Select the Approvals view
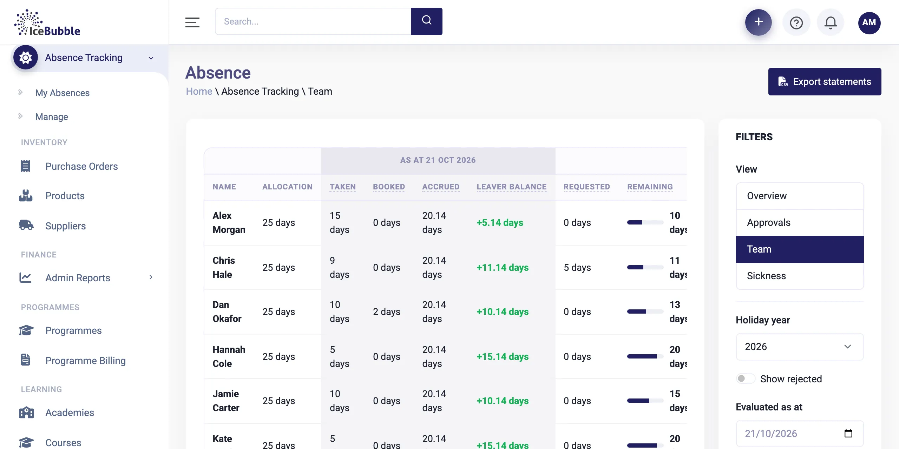This screenshot has width=899, height=449. (x=800, y=222)
